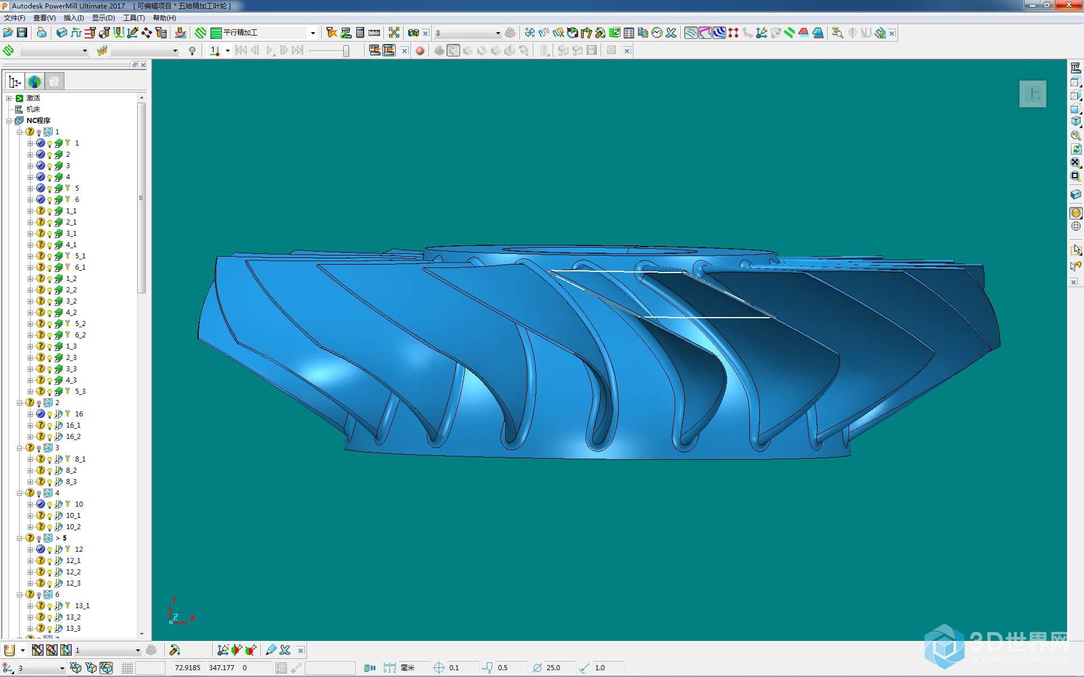Click simulation go-to-start button
The width and height of the screenshot is (1084, 677).
click(x=241, y=51)
